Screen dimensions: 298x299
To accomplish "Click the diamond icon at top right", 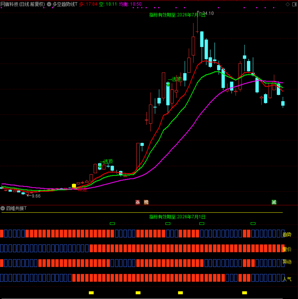I will (287, 4).
